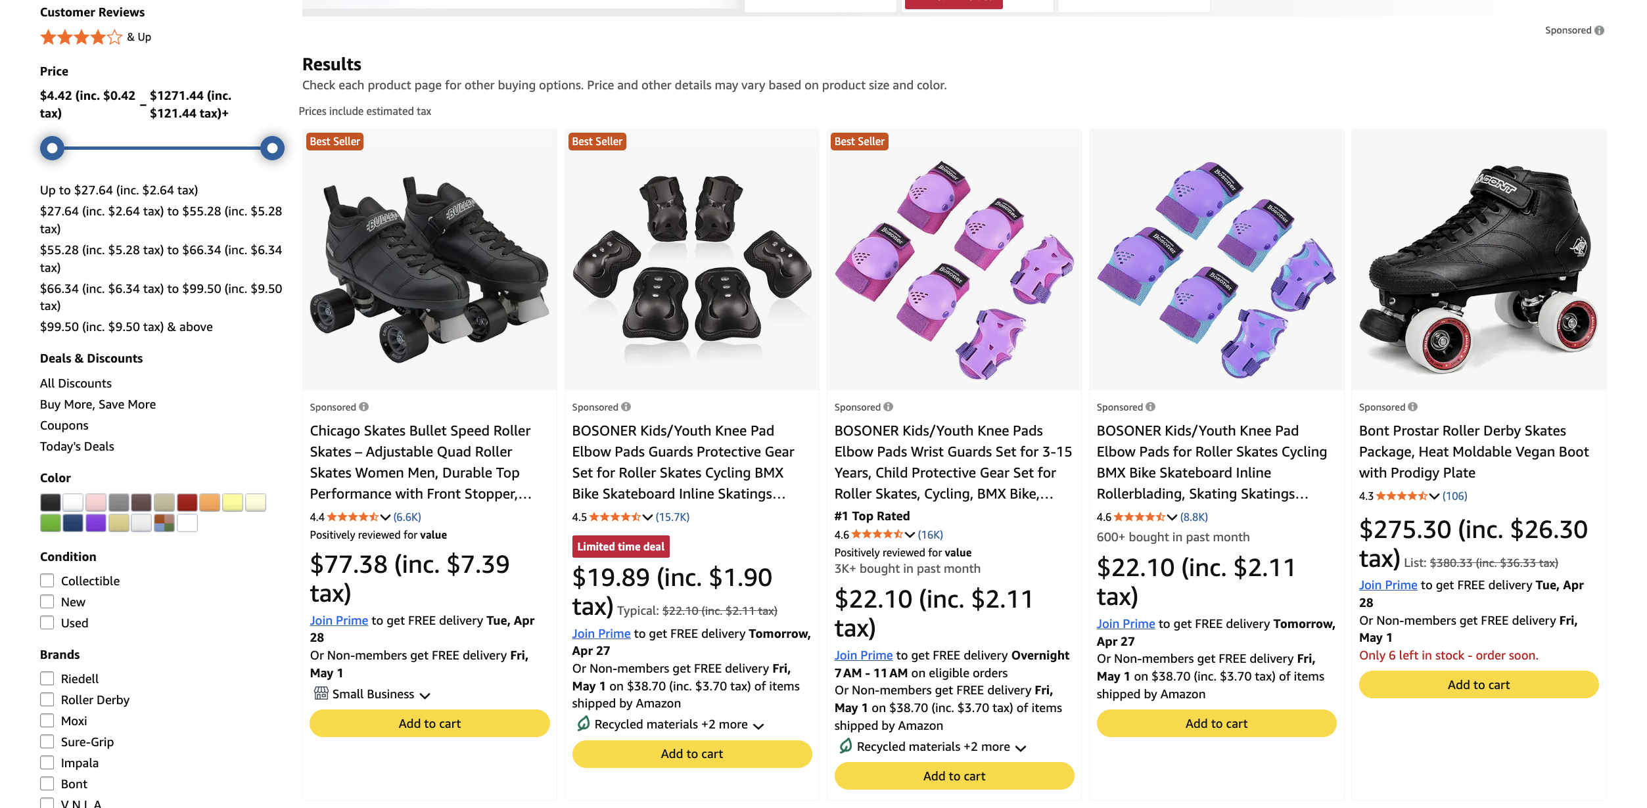Enable the Bont brand filter
Image resolution: width=1647 pixels, height=808 pixels.
pos(47,783)
